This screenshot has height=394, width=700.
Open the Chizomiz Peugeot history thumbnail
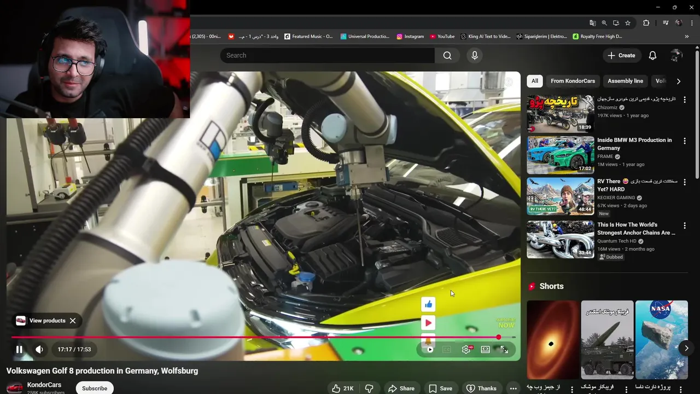click(x=560, y=114)
